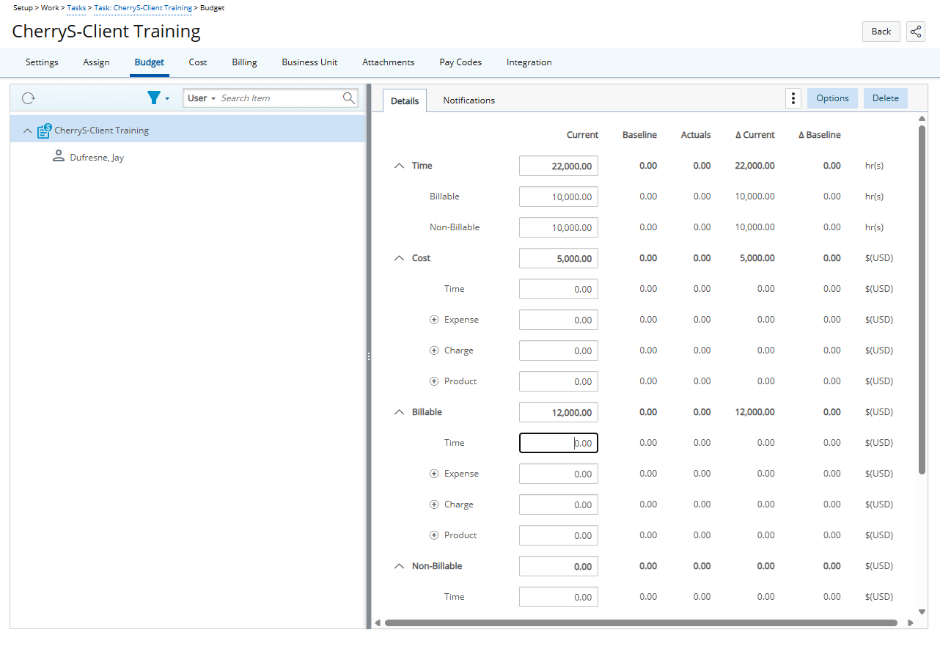Click the scroll down arrow in details pane
The image size is (940, 646).
click(x=922, y=611)
